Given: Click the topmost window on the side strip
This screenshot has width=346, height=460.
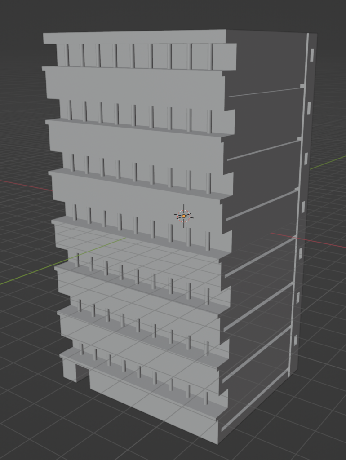Looking at the screenshot, I should [312, 55].
